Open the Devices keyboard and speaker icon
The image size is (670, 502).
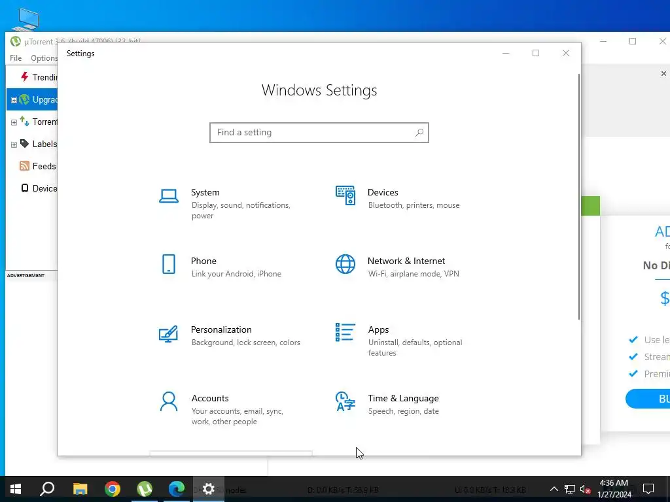tap(345, 195)
